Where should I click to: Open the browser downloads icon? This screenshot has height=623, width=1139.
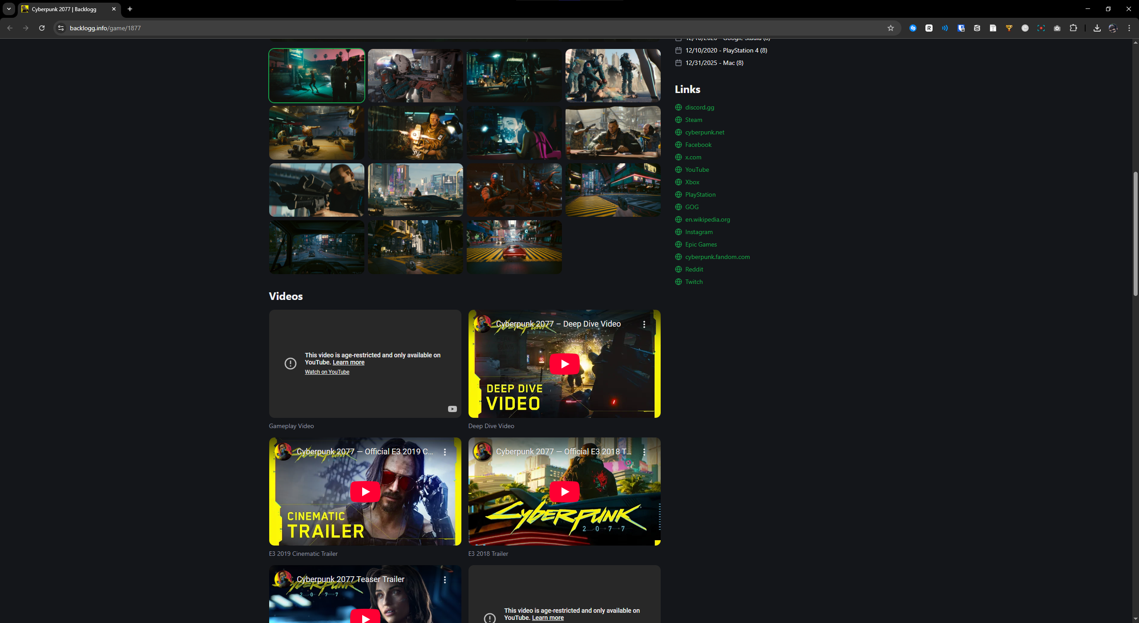(1097, 28)
